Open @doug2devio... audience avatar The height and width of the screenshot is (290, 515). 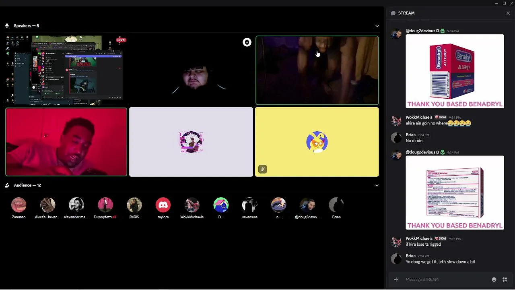tap(307, 205)
